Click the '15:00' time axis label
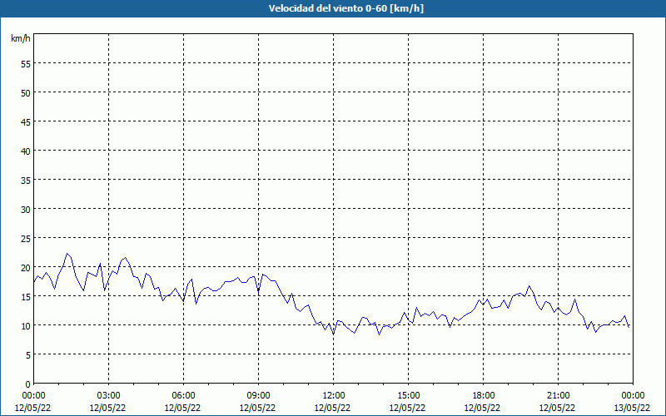Image resolution: width=666 pixels, height=416 pixels. click(x=408, y=396)
